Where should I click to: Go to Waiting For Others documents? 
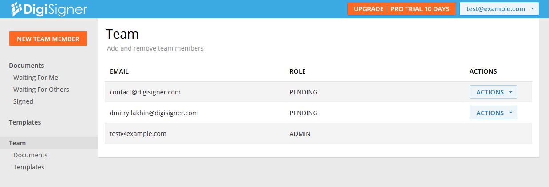coord(41,90)
